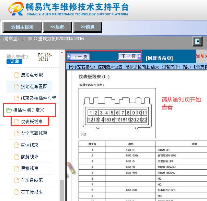Collapse the 接插件端子定义 folder
207x201 pixels.
pyautogui.click(x=28, y=110)
